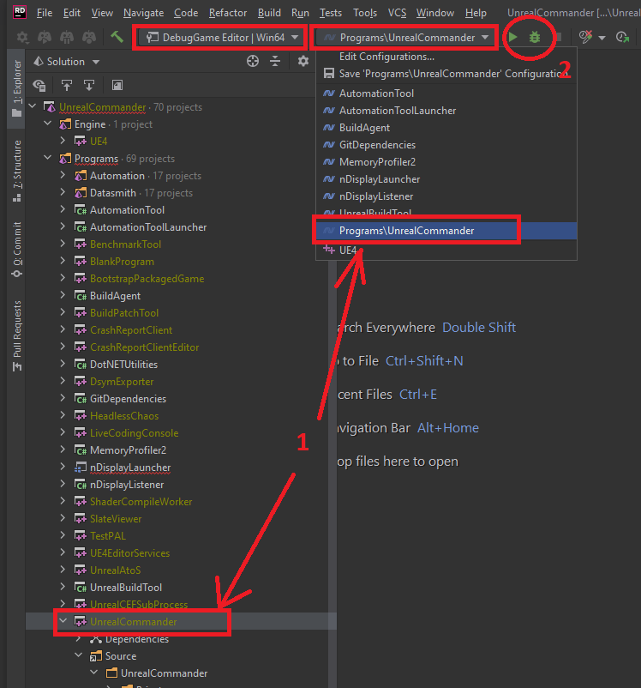The height and width of the screenshot is (688, 641).
Task: Choose highlighted Programs\UnrealCommander configuration in list
Action: (x=446, y=231)
